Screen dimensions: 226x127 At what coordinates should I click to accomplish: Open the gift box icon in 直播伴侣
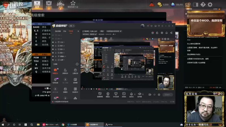click(x=153, y=33)
